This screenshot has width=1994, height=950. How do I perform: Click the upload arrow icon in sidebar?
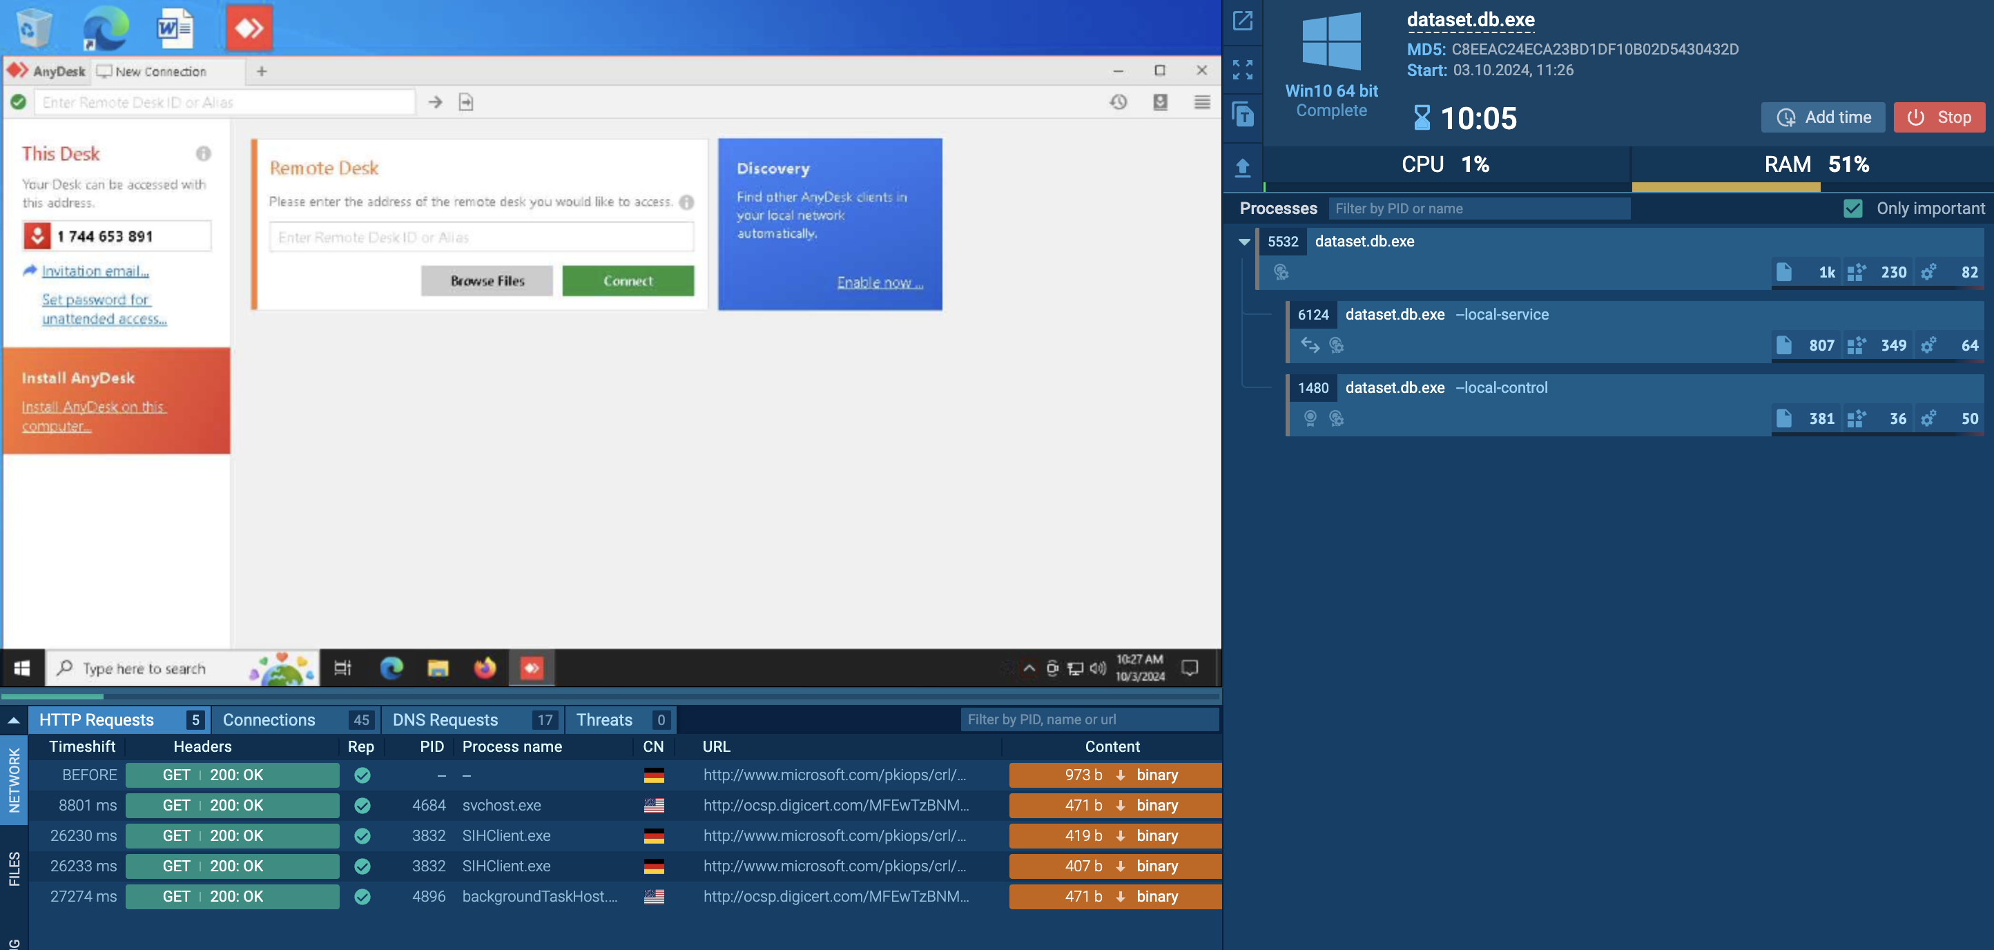coord(1242,167)
